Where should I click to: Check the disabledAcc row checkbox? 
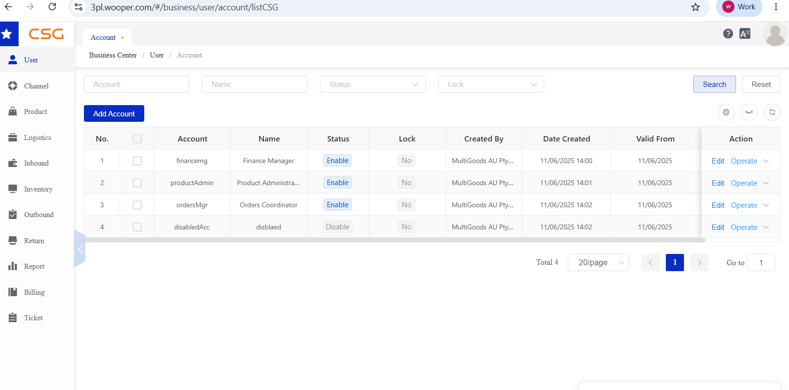pyautogui.click(x=137, y=227)
